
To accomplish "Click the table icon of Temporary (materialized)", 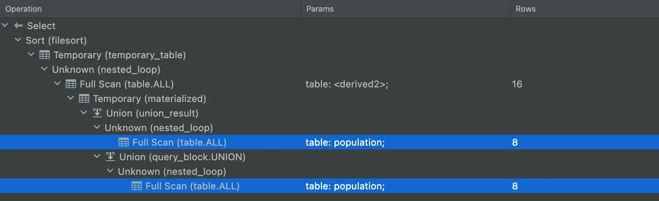I will (84, 99).
